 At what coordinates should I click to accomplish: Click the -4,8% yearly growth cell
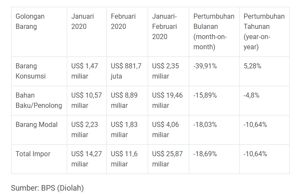click(x=264, y=101)
